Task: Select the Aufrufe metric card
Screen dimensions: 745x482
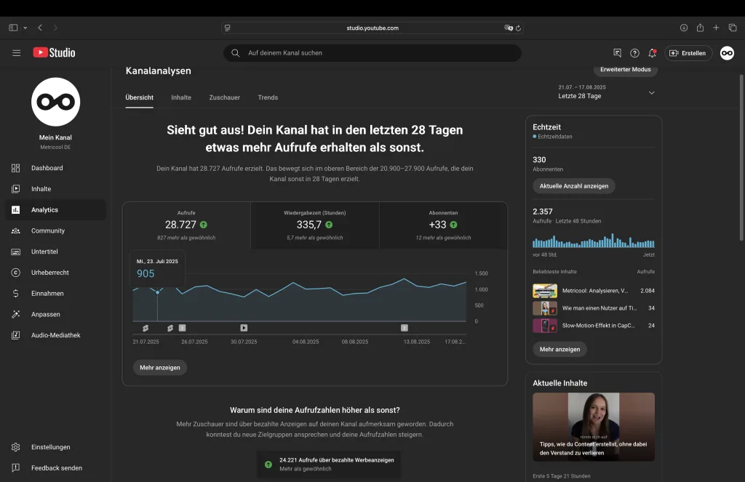Action: pos(186,225)
